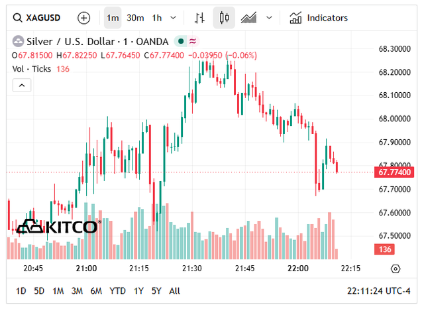Select the 6M date range

96,291
